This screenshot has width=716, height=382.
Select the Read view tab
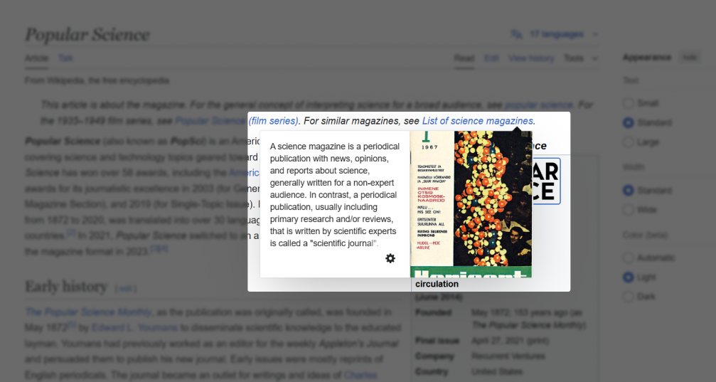pyautogui.click(x=464, y=58)
